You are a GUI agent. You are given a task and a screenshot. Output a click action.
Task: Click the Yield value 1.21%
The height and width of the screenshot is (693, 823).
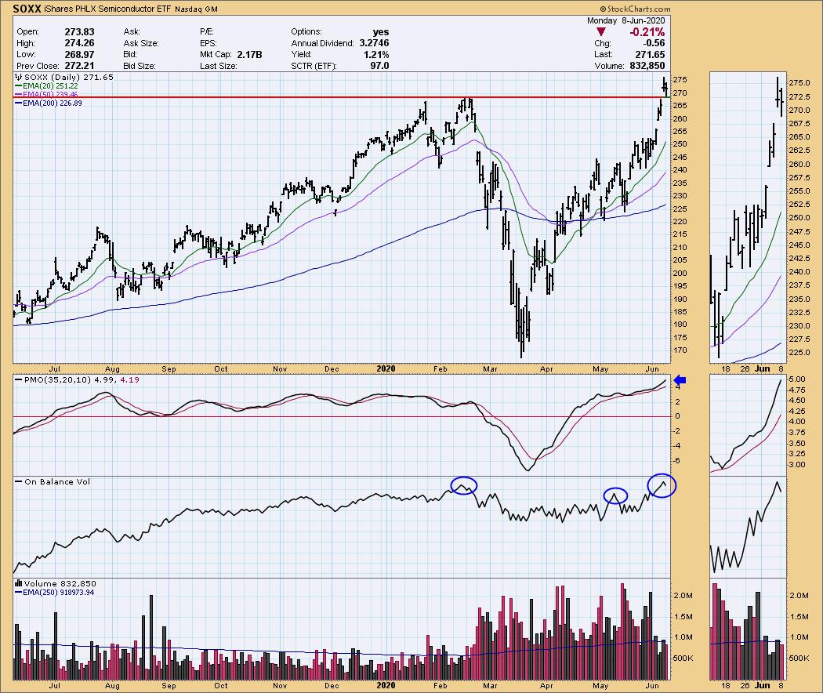376,55
